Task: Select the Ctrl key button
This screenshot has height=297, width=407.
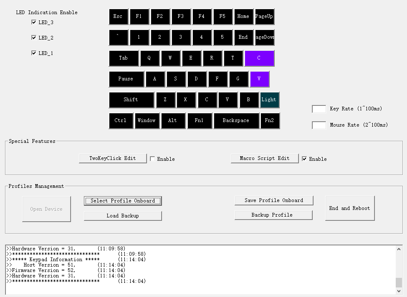Action: click(121, 121)
